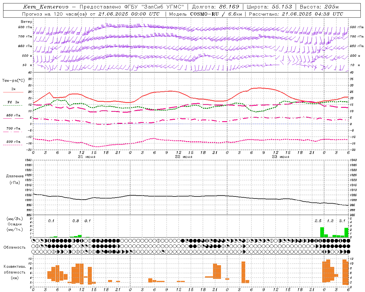
Task: Select the 'Модель COSMO-RU / 6.6км' label
Action: coord(206,14)
